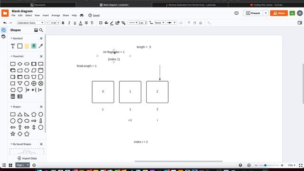Click the magnifier search shapes icon
Screen dimensions: 304x171
coord(41,30)
